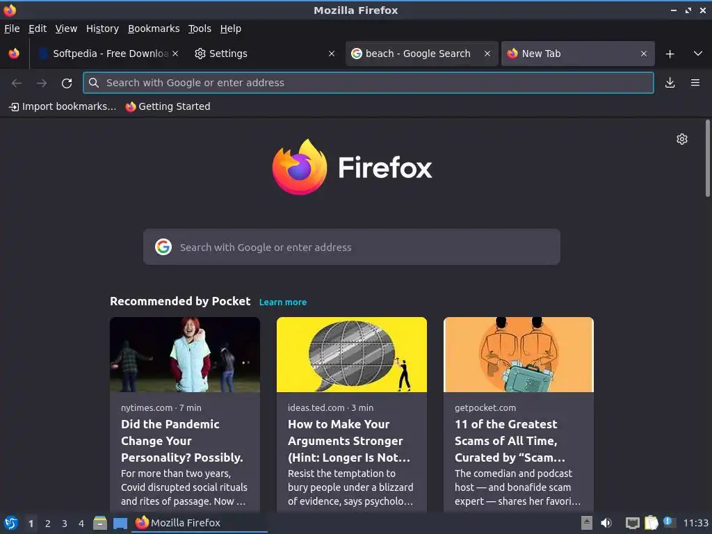
Task: Follow the Pocket Learn more link
Action: (283, 302)
